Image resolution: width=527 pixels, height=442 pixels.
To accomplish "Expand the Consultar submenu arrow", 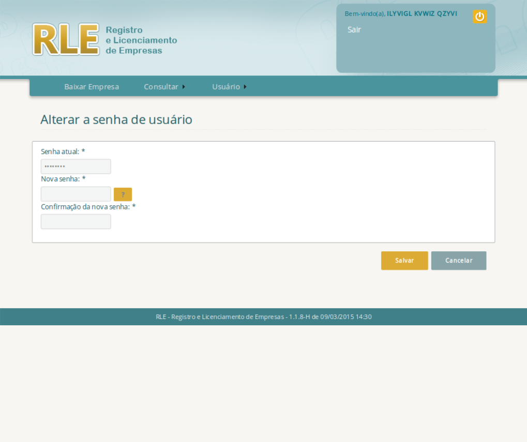I will [184, 87].
